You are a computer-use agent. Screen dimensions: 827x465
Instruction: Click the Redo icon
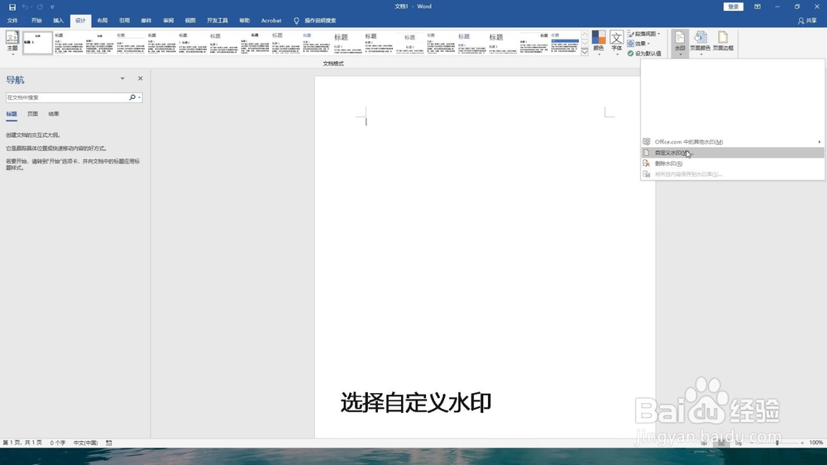coord(40,7)
